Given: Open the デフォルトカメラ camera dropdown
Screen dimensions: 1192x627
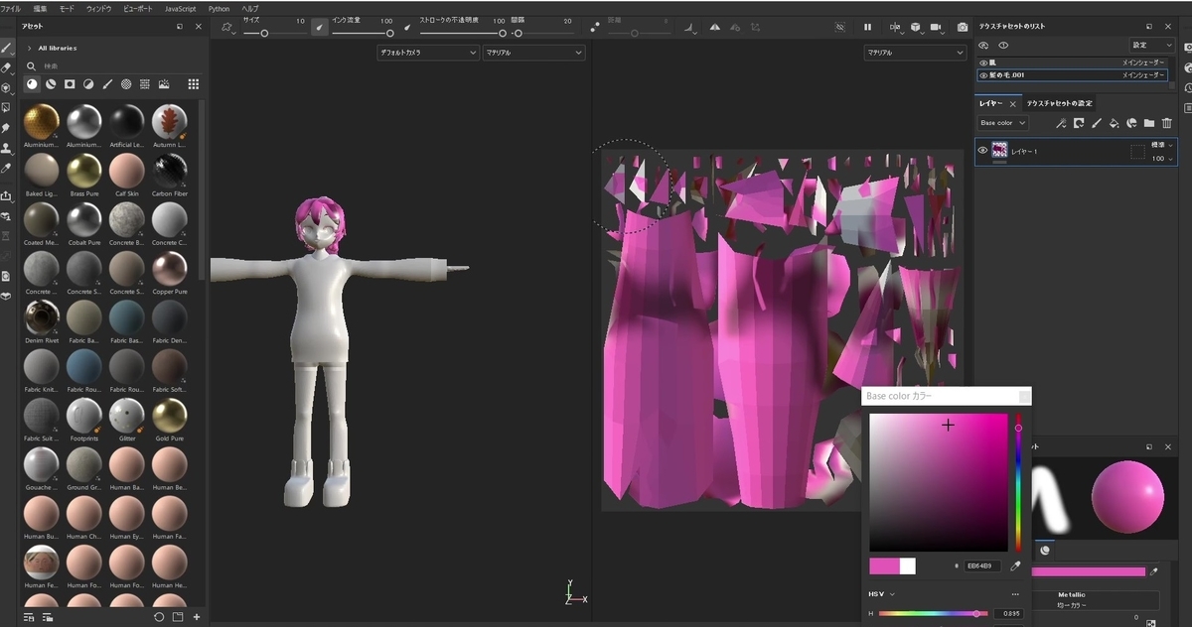Looking at the screenshot, I should 427,53.
